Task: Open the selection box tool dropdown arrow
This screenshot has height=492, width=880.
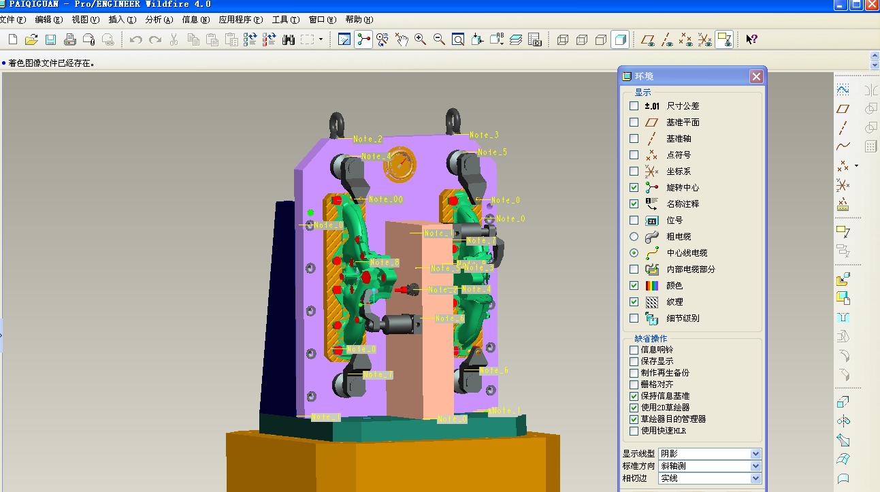Action: coord(321,39)
